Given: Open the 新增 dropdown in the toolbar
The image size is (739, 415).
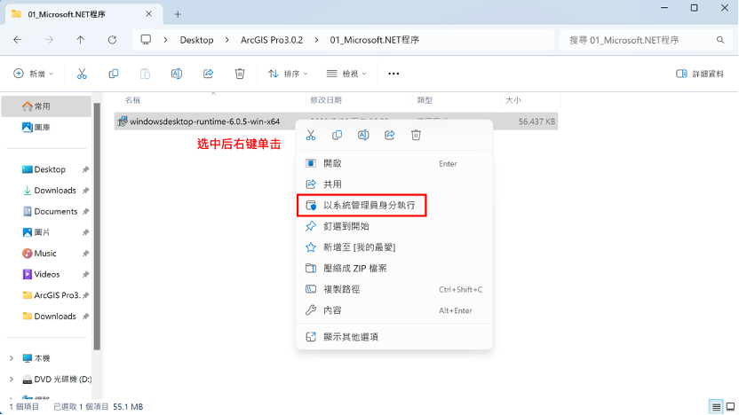Looking at the screenshot, I should [34, 74].
